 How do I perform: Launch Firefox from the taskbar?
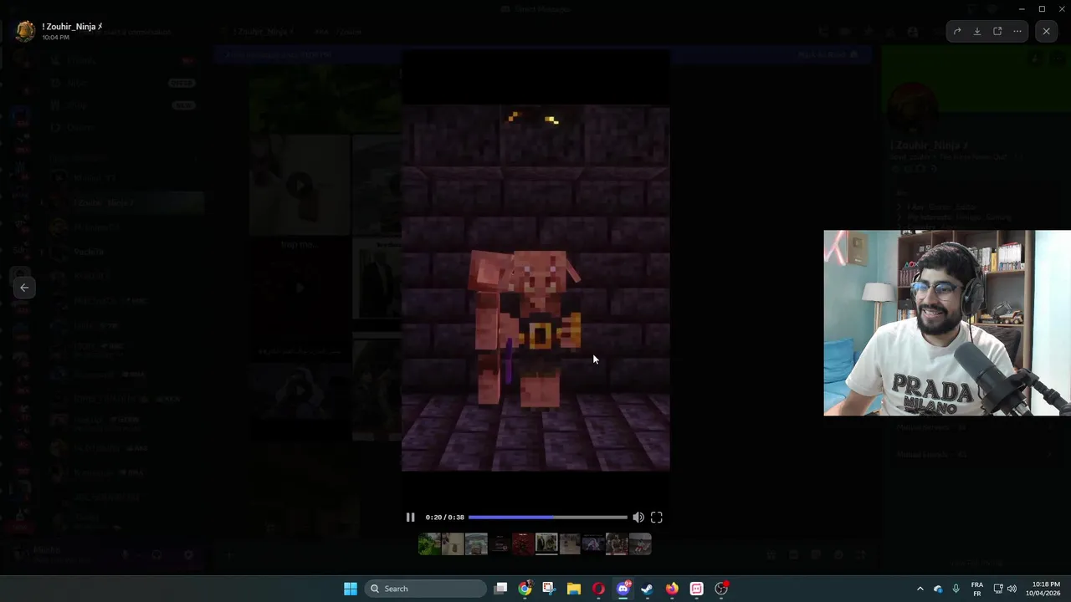click(672, 589)
